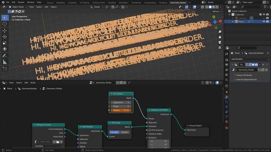This screenshot has height=152, width=271.
Task: Select the Move tool
Action: tap(5, 30)
